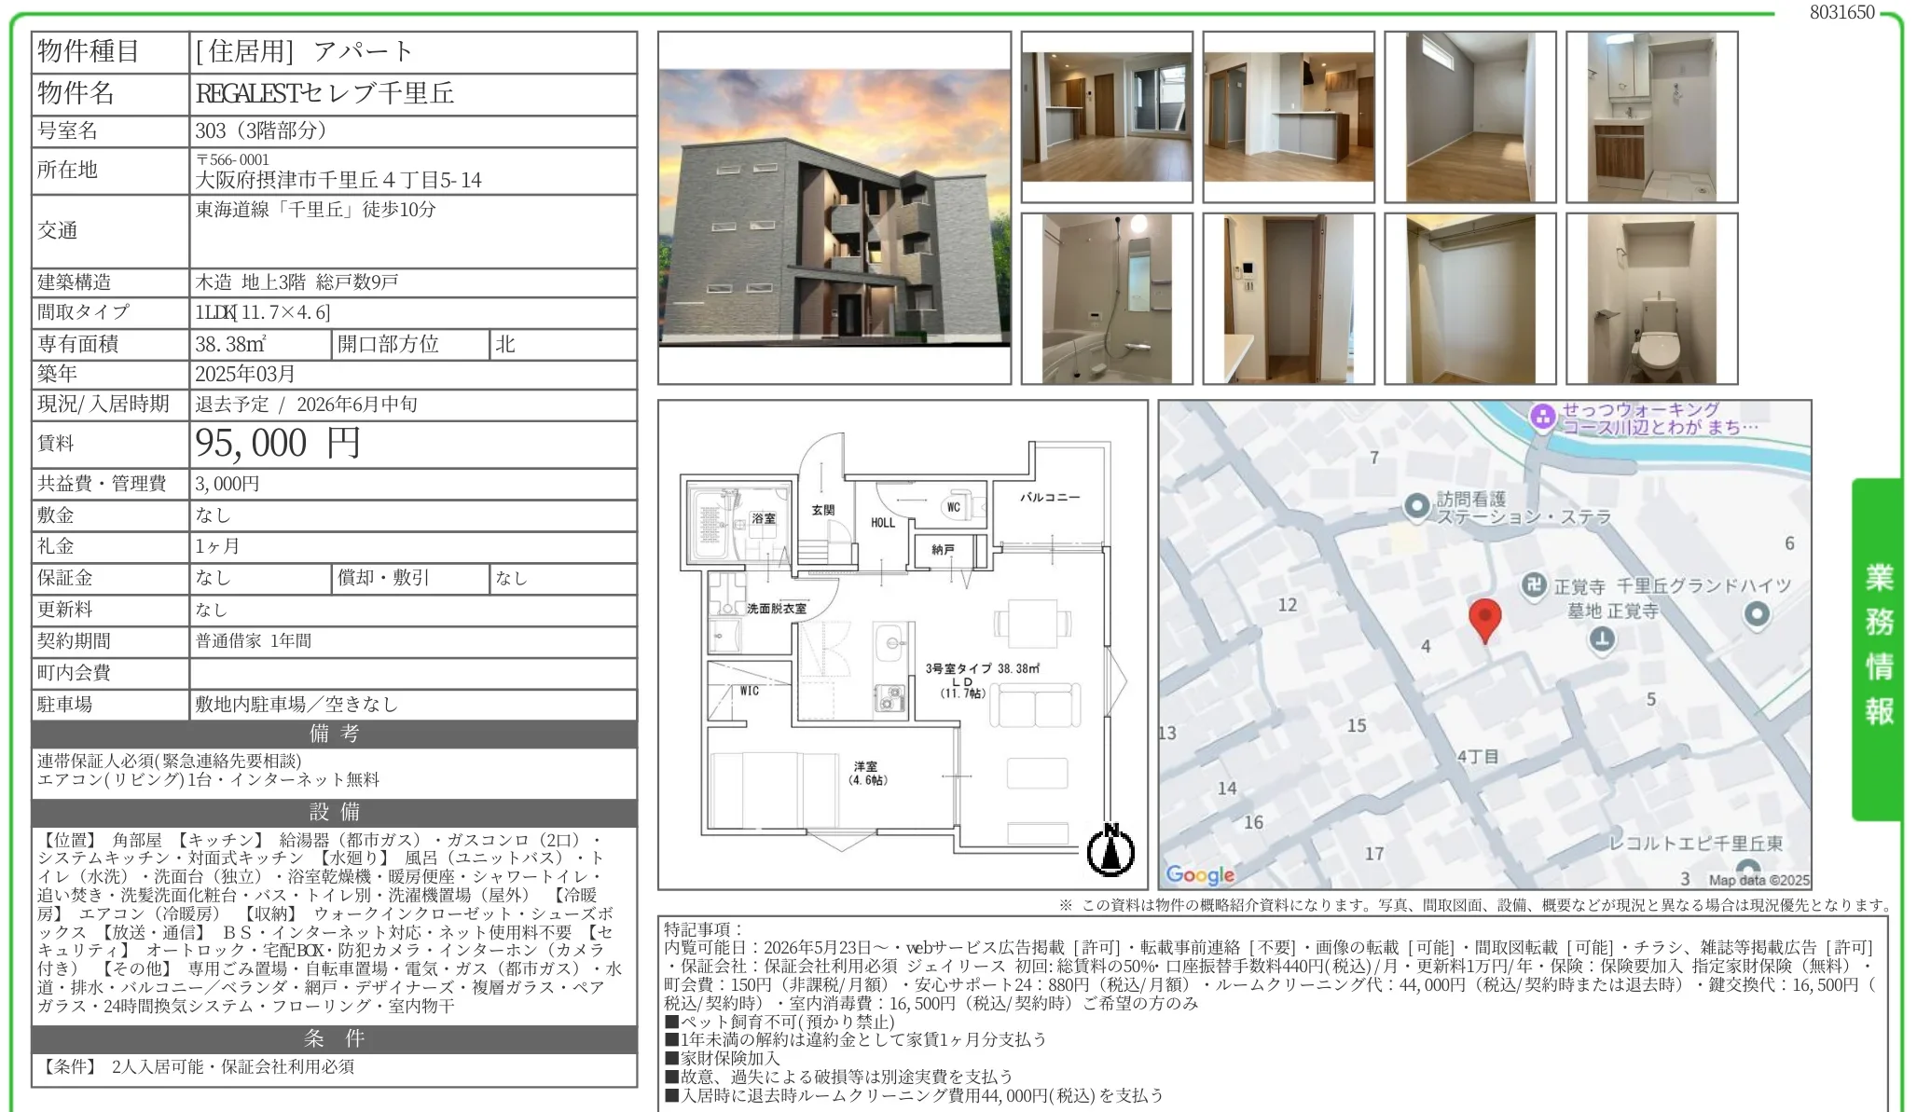This screenshot has height=1112, width=1917.
Task: Click the cemetery icon near 墓地 正覚寺
Action: pyautogui.click(x=1602, y=638)
